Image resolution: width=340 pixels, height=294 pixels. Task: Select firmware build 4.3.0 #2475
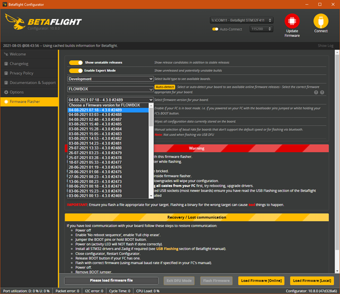pyautogui.click(x=108, y=172)
